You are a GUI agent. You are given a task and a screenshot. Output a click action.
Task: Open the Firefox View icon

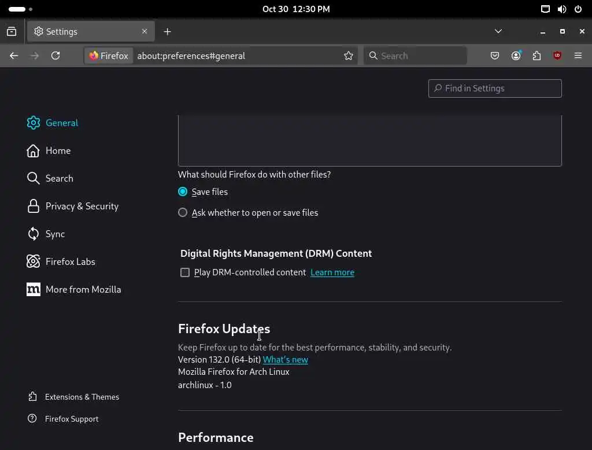coord(12,31)
